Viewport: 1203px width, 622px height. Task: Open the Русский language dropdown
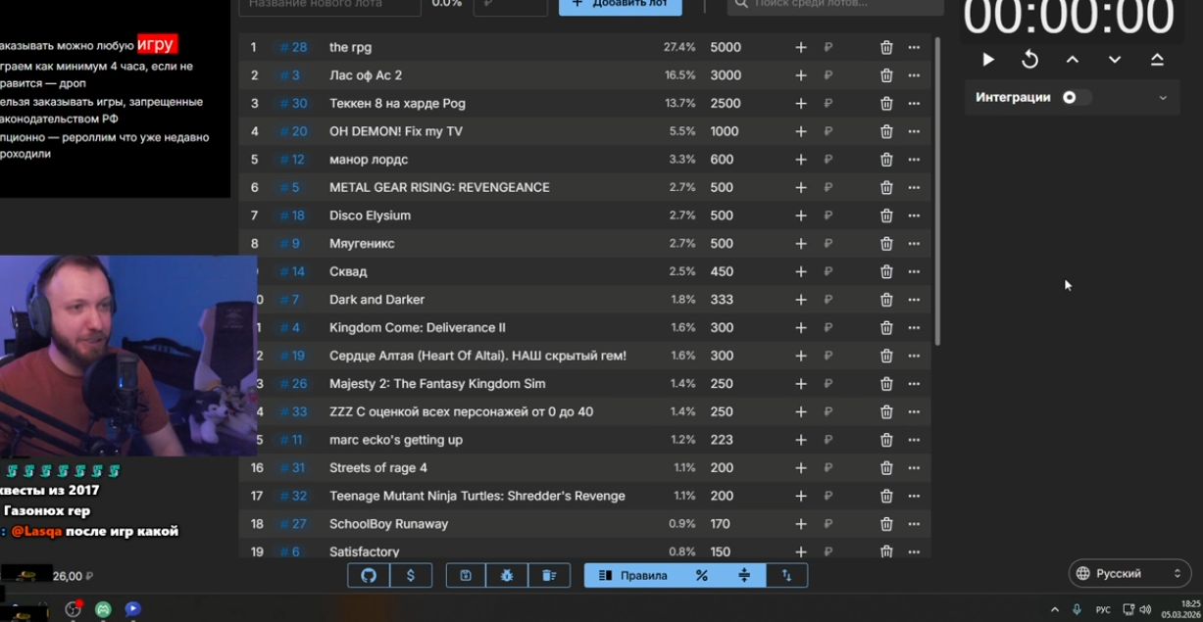point(1129,573)
